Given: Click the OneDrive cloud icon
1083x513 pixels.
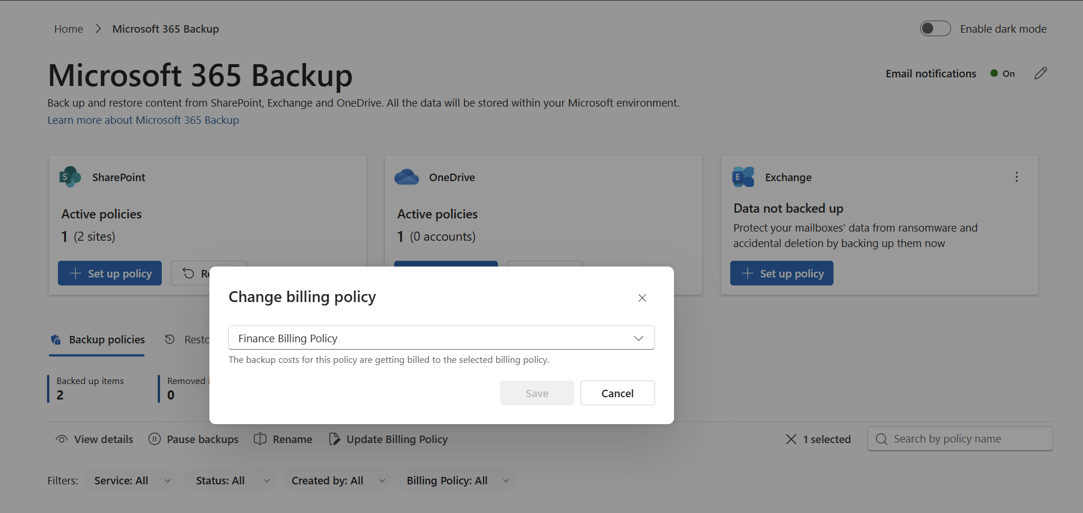Looking at the screenshot, I should 407,177.
